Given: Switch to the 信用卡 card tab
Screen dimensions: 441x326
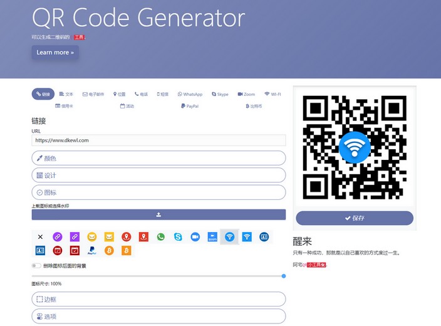Looking at the screenshot, I should [x=64, y=106].
